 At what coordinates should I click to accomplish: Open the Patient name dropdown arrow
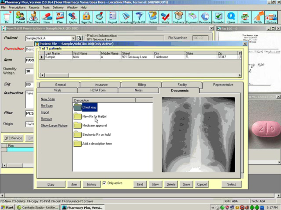pyautogui.click(x=73, y=38)
